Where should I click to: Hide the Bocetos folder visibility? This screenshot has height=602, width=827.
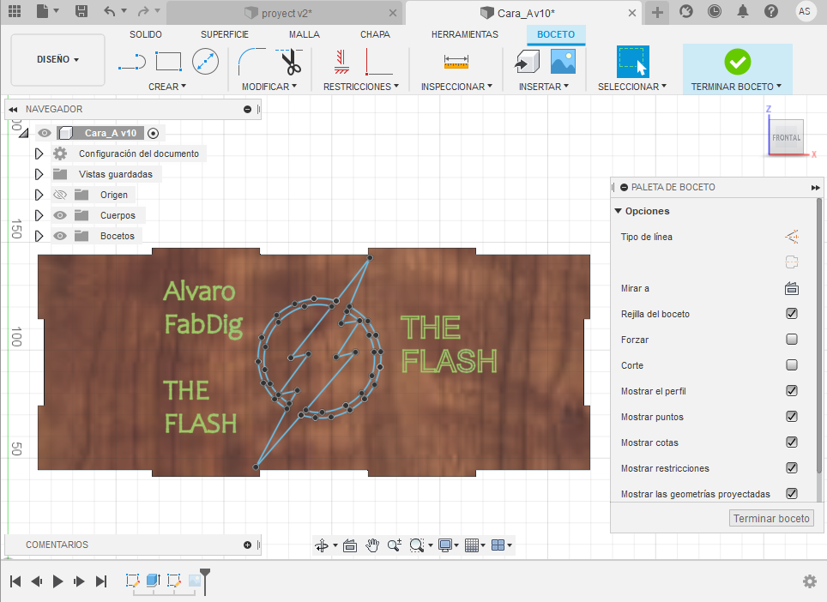(x=60, y=236)
